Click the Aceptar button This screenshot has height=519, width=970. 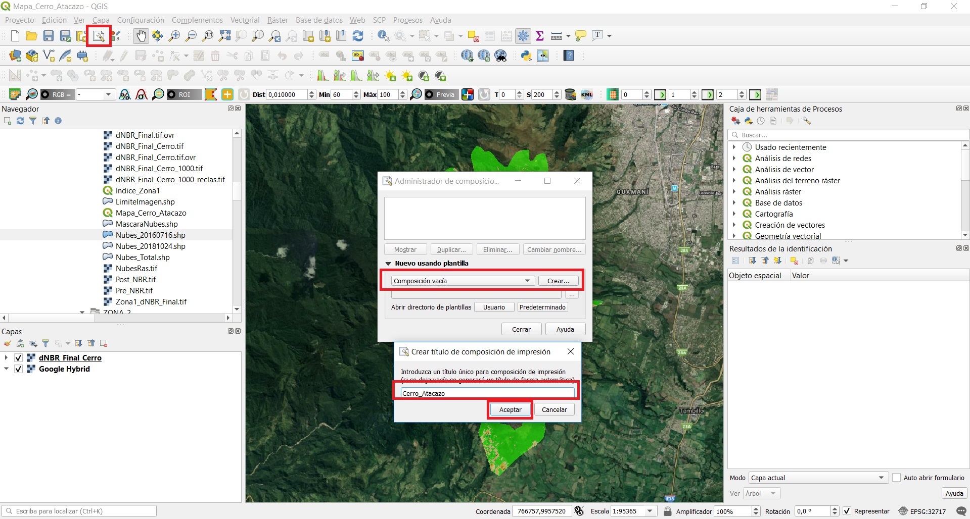click(510, 409)
